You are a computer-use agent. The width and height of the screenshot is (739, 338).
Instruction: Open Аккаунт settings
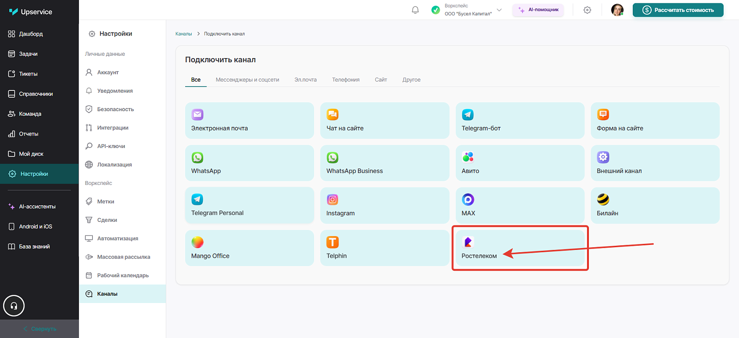click(122, 72)
